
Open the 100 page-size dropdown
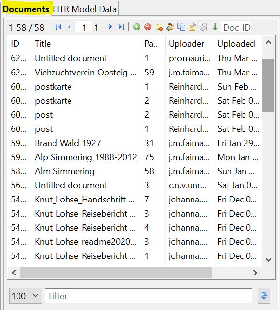click(x=26, y=296)
